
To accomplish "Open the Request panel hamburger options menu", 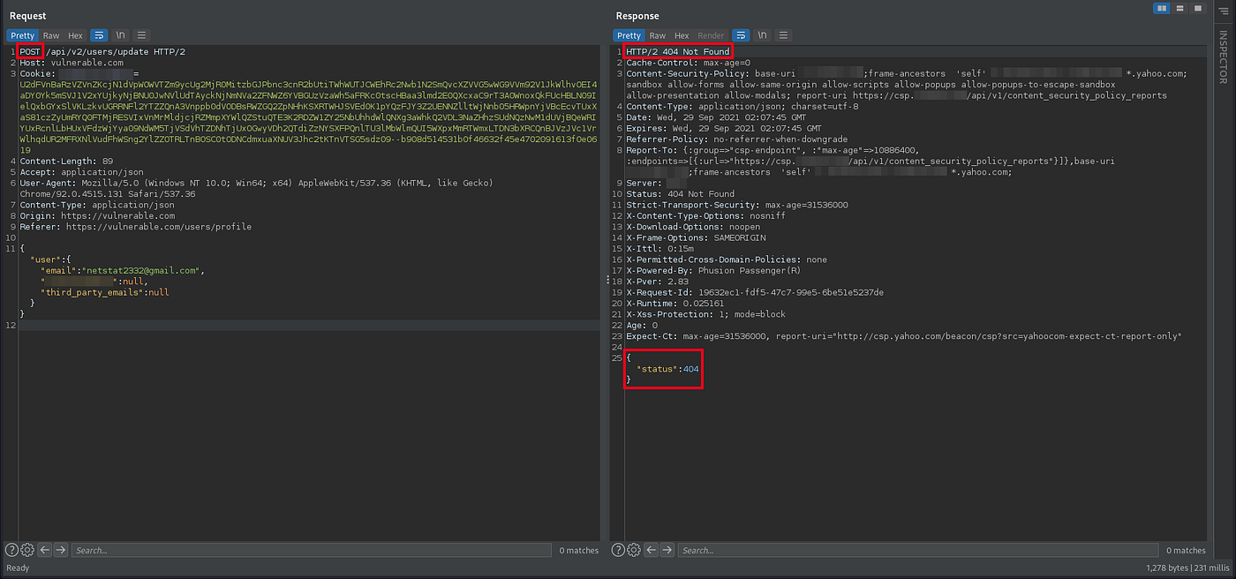I will click(141, 35).
